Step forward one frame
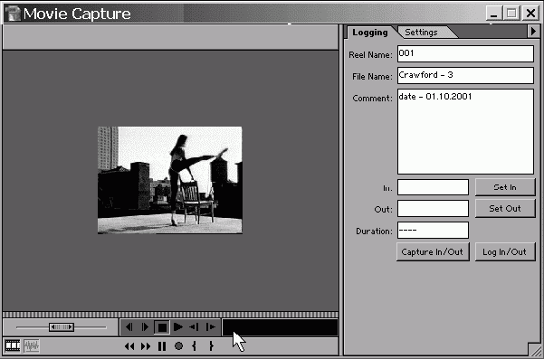Image resolution: width=544 pixels, height=359 pixels. (145, 326)
